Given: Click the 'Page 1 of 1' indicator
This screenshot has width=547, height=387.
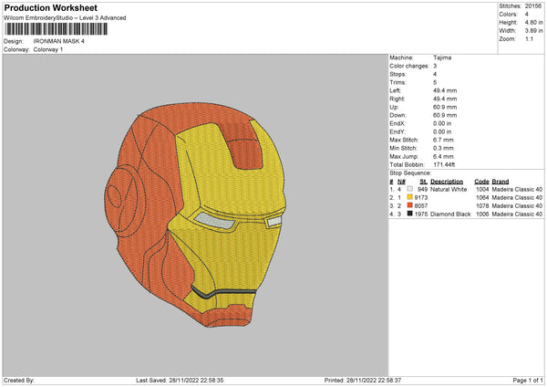Looking at the screenshot, I should (528, 380).
